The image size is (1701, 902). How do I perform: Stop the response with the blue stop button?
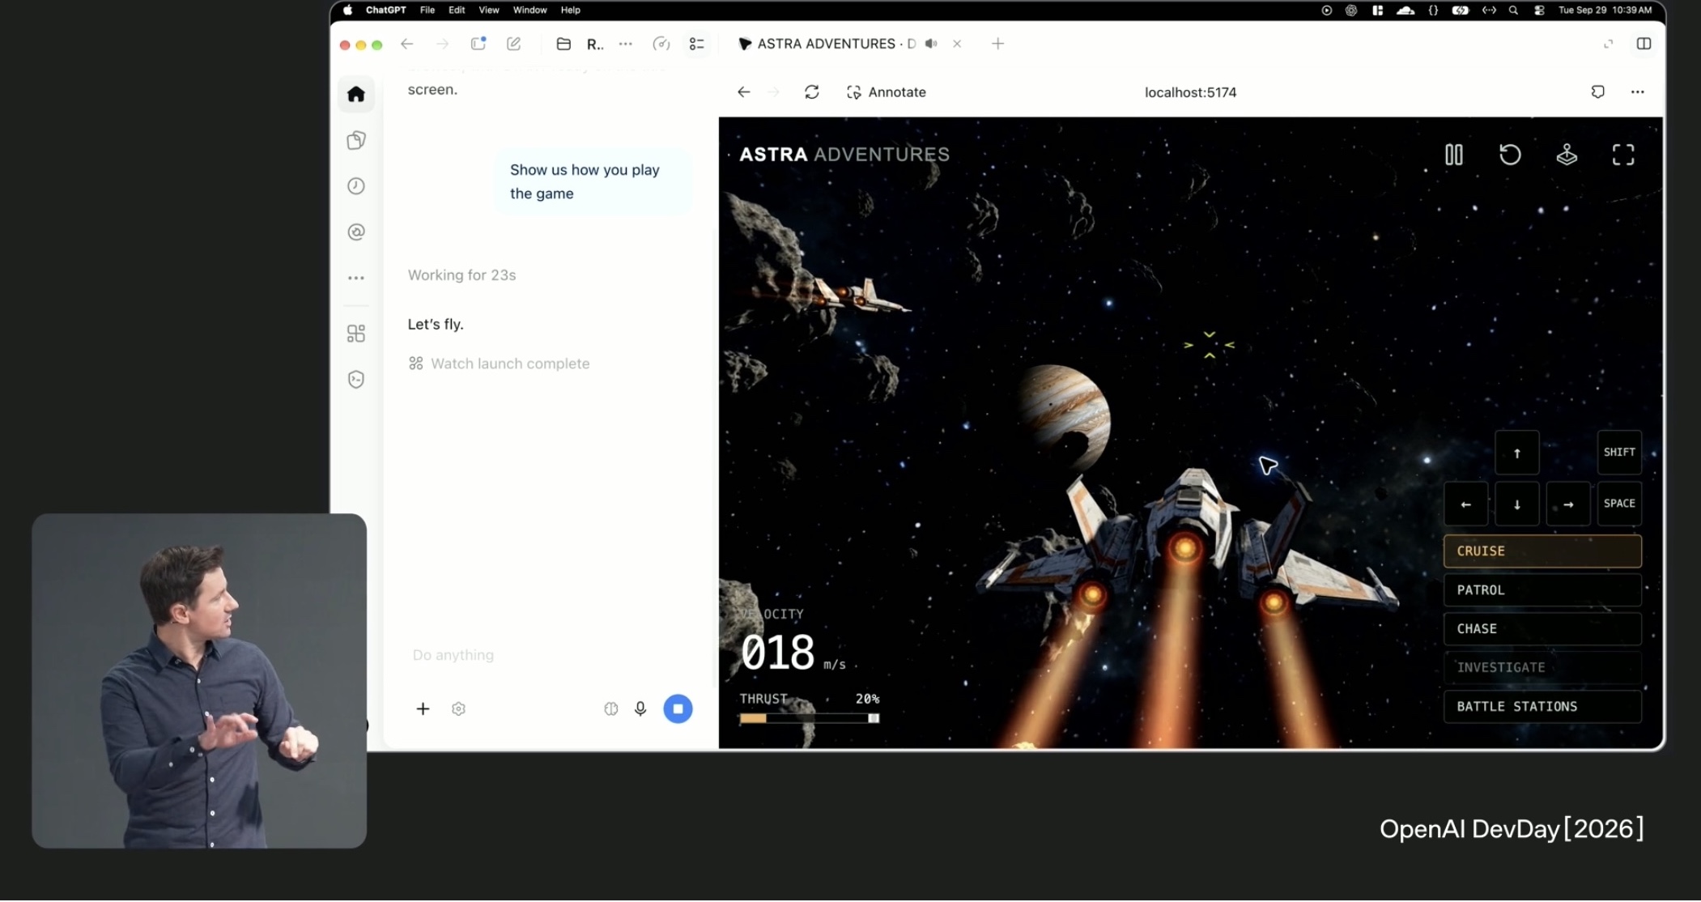pyautogui.click(x=678, y=709)
